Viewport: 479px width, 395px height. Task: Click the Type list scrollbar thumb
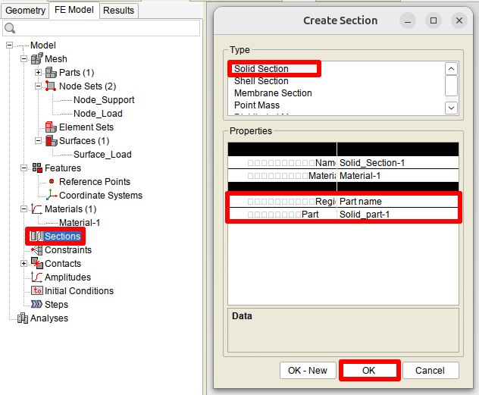[451, 86]
